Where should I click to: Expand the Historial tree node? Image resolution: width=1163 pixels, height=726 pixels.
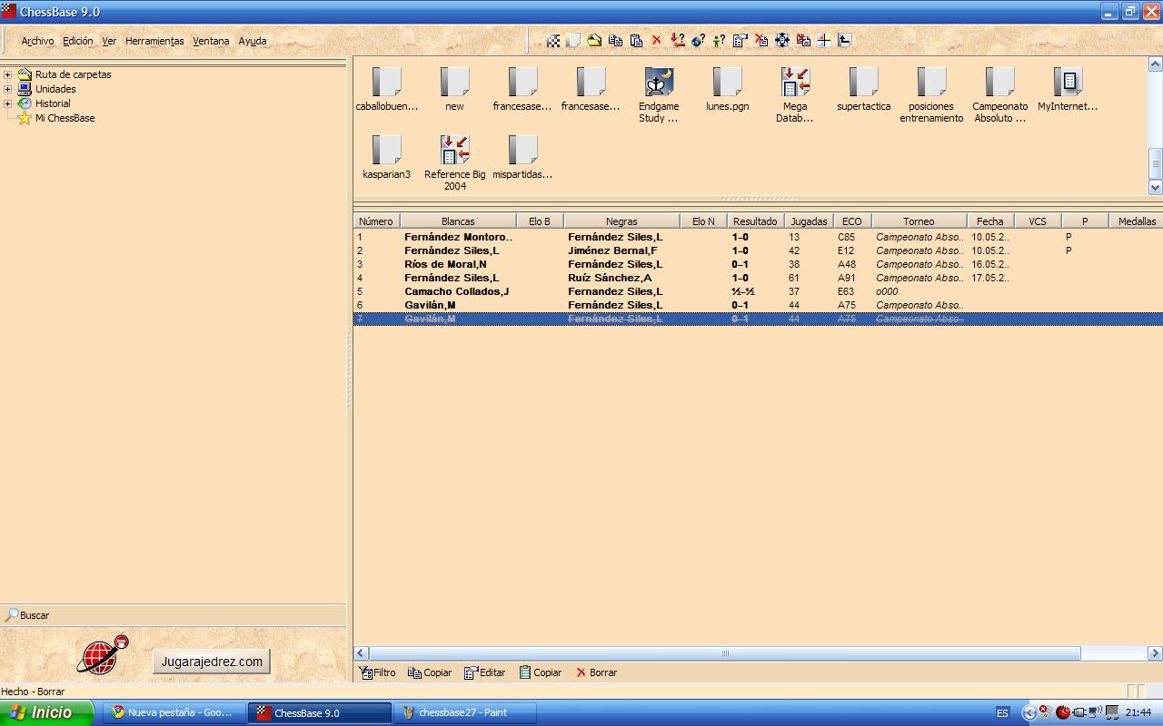tap(7, 103)
